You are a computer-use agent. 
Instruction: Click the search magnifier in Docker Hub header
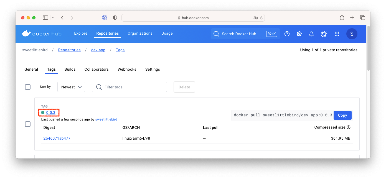(216, 34)
